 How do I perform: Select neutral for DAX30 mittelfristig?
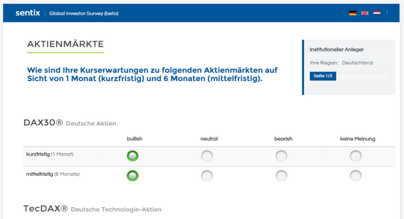(207, 176)
